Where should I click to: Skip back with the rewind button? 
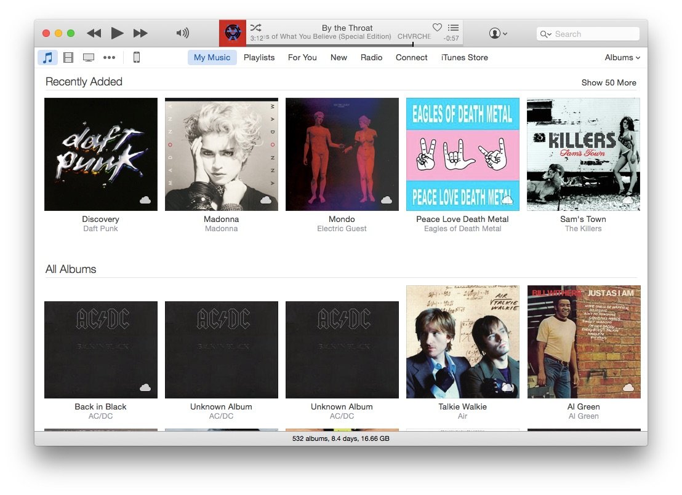click(94, 33)
